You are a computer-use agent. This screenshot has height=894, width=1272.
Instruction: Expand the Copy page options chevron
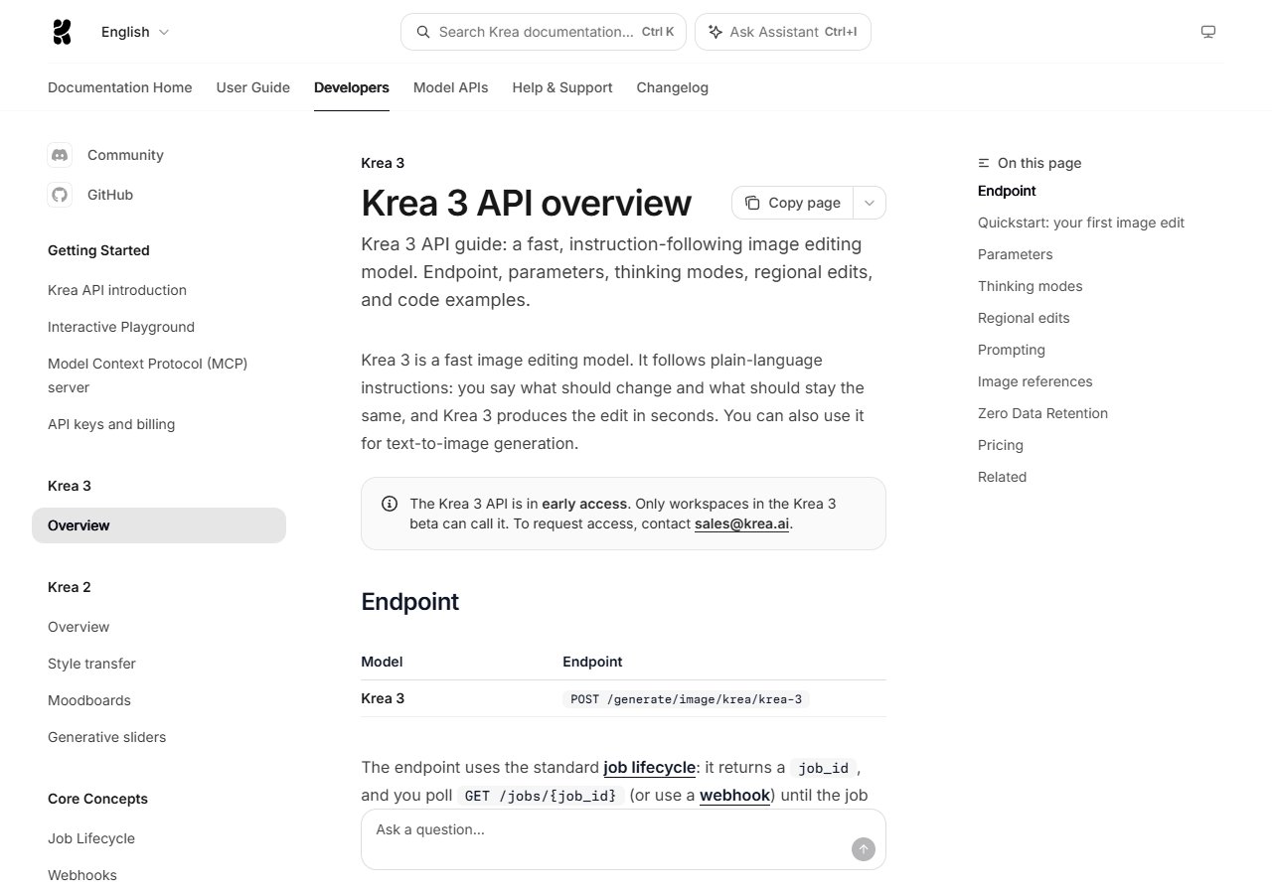[870, 203]
